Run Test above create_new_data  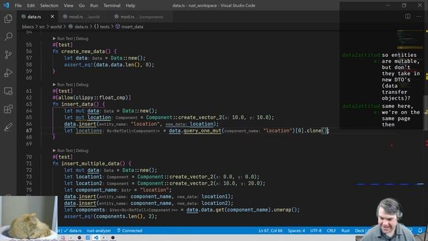pyautogui.click(x=65, y=39)
